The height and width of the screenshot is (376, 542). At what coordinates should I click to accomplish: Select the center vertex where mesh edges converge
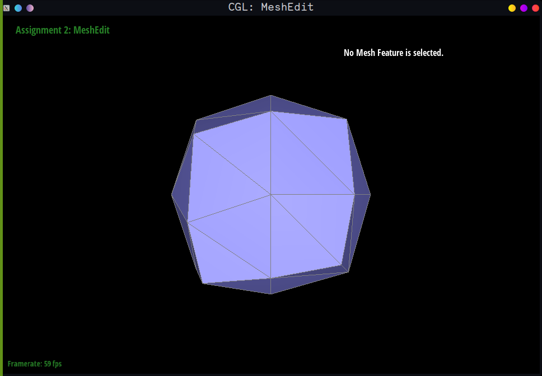pyautogui.click(x=271, y=195)
